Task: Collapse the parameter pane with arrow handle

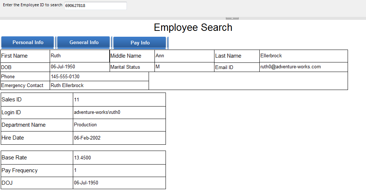Action: click(x=232, y=18)
